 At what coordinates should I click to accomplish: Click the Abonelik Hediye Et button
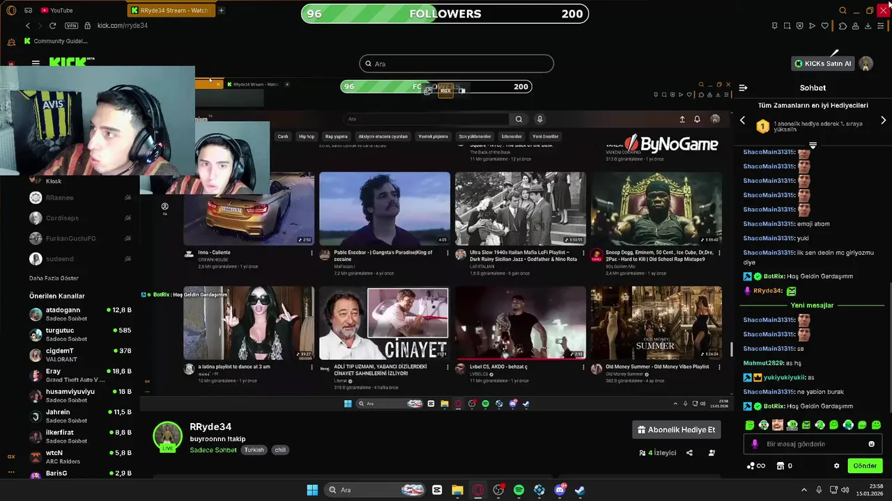click(x=676, y=430)
